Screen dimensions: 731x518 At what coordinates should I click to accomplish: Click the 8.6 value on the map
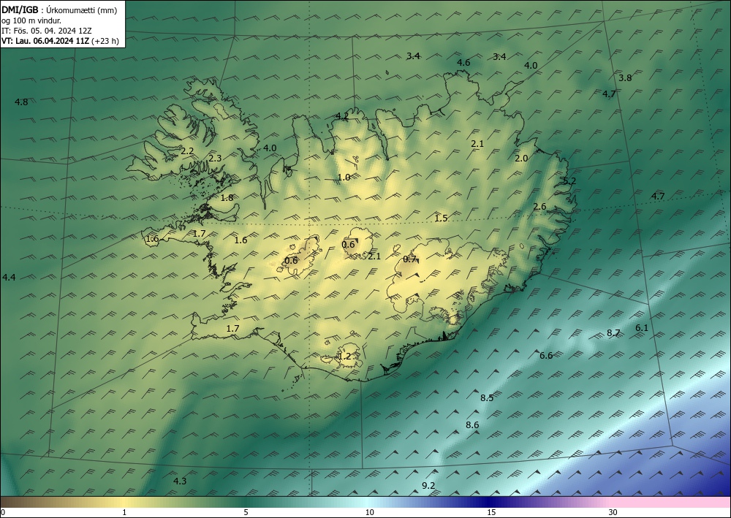click(x=472, y=424)
